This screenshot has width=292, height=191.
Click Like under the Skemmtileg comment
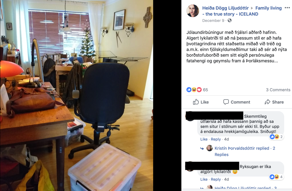[x=204, y=139]
